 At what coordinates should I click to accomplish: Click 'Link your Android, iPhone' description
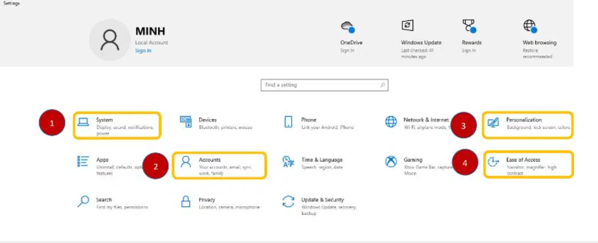[x=328, y=128]
